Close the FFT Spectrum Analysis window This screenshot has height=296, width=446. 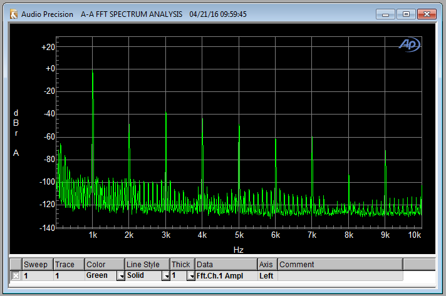click(427, 14)
